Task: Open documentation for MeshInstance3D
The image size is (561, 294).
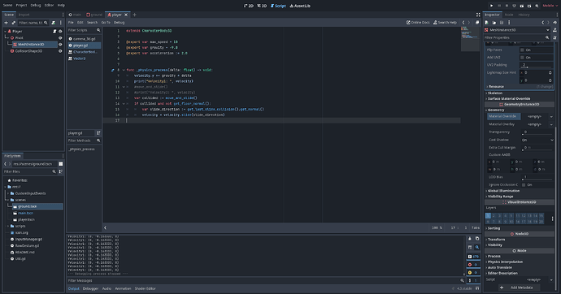Action: click(555, 30)
